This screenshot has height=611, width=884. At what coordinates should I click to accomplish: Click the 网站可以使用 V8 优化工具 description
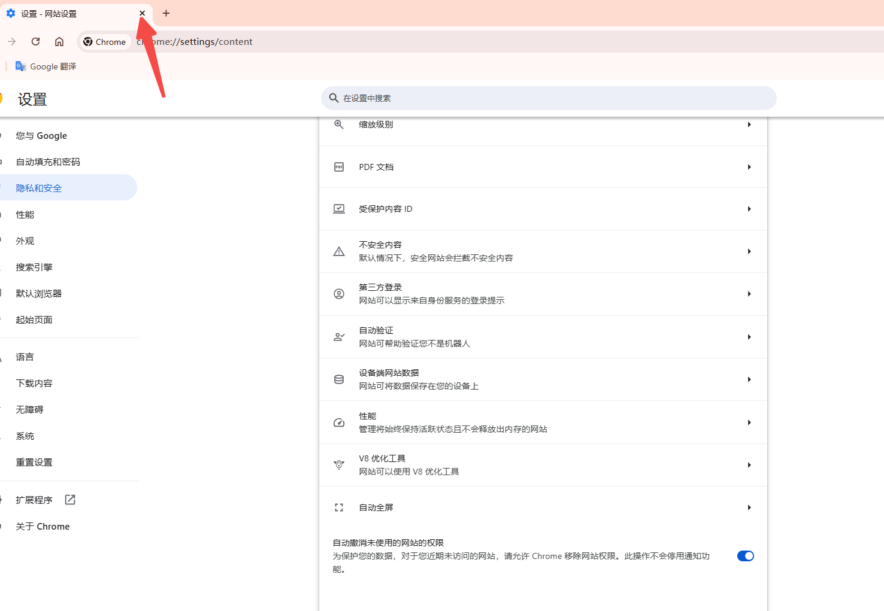409,472
